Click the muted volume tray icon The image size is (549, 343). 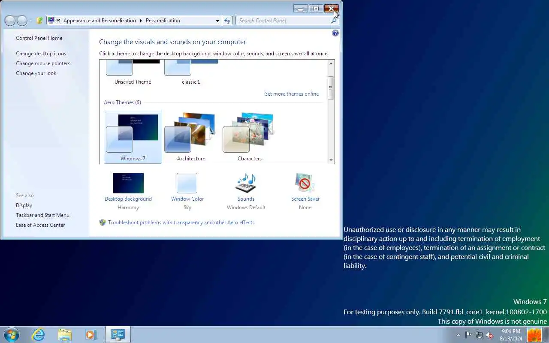pos(489,335)
